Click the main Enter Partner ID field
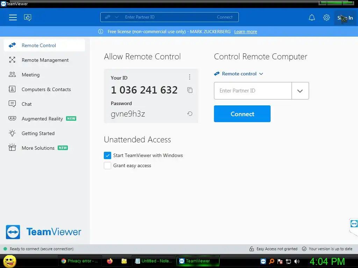 pyautogui.click(x=253, y=91)
